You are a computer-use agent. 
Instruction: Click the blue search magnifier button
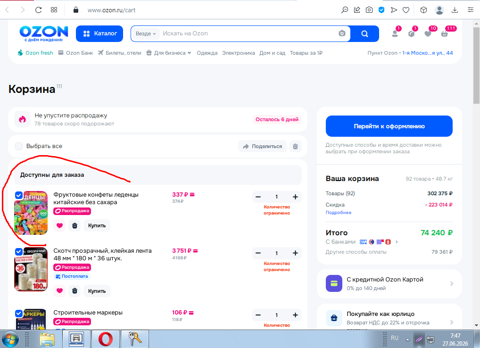364,33
